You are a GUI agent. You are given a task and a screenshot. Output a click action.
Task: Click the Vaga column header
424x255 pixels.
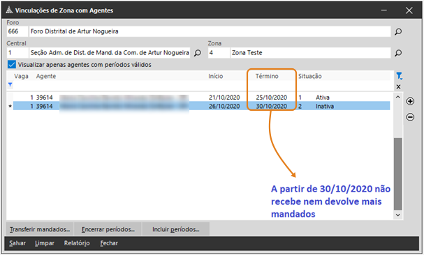click(21, 76)
